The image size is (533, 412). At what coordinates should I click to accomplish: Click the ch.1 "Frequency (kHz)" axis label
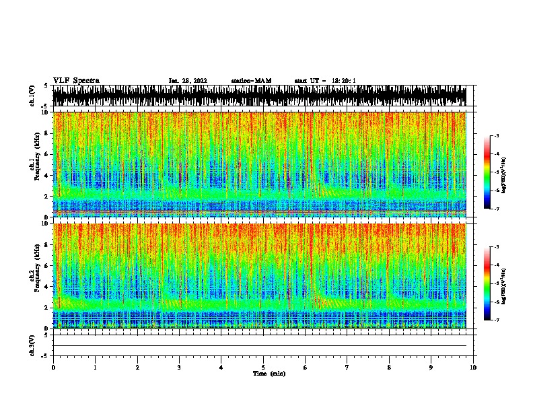click(37, 157)
